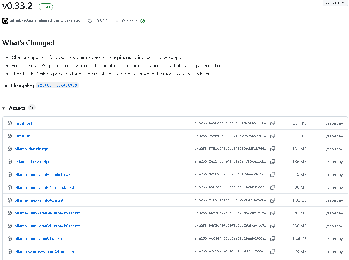Click the sha256:e7c1290948143df419371f7229c hash text
Screen dimensions: 349x260
click(230, 251)
